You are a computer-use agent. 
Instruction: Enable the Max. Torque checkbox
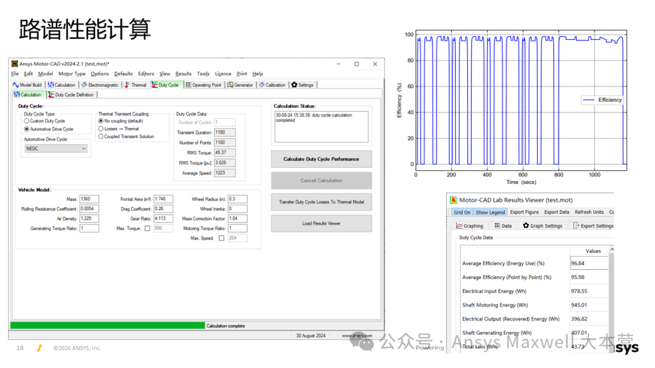pyautogui.click(x=147, y=228)
